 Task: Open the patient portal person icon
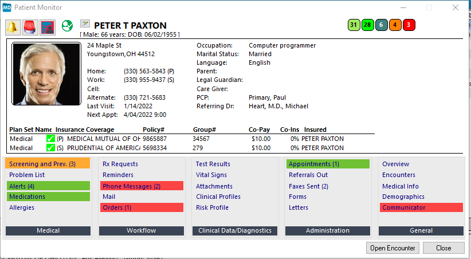48,27
